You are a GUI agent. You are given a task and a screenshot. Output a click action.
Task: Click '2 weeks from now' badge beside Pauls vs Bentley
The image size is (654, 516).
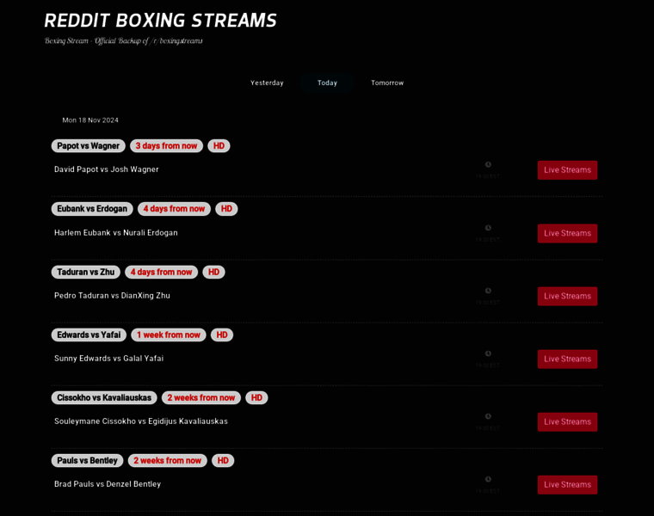[168, 461]
